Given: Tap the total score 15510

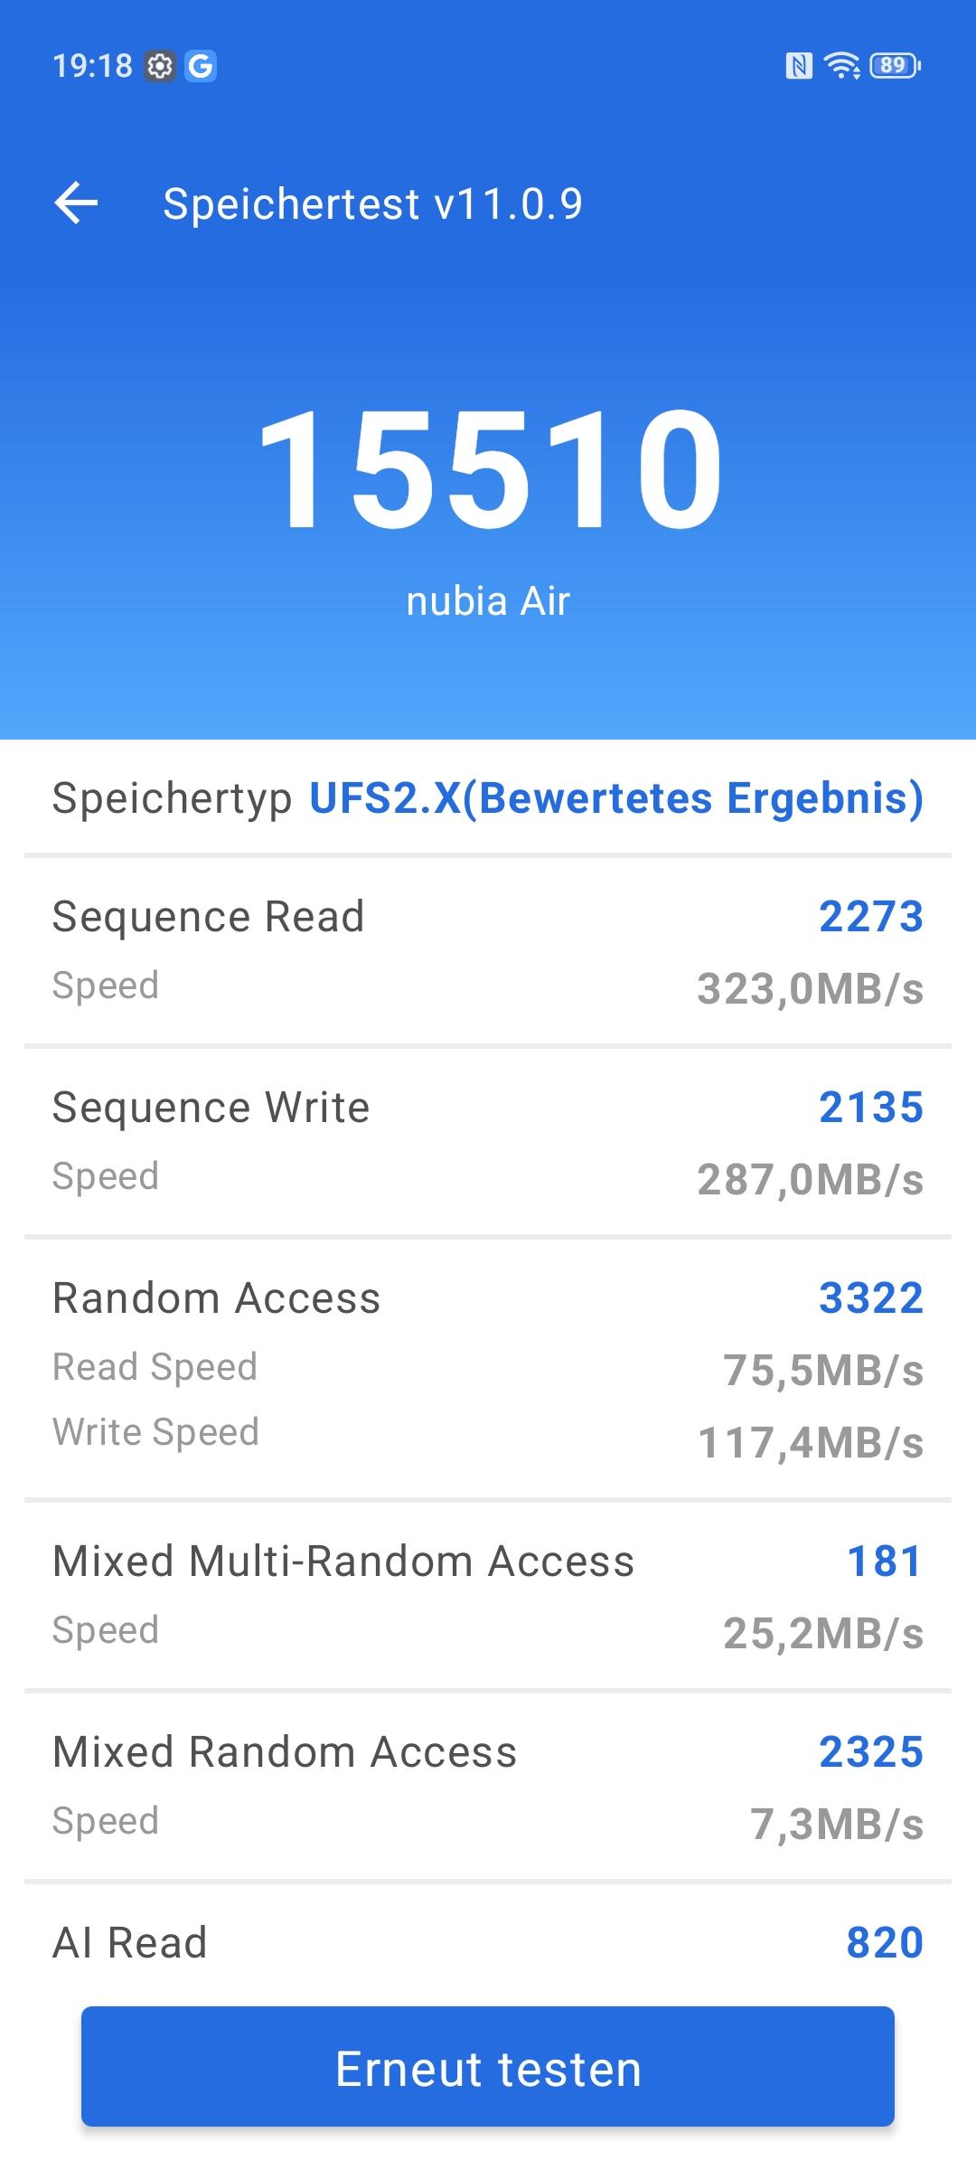Looking at the screenshot, I should (x=489, y=470).
